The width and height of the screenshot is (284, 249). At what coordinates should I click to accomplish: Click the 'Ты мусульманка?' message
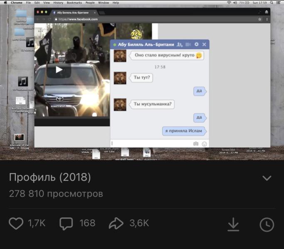pos(152,104)
